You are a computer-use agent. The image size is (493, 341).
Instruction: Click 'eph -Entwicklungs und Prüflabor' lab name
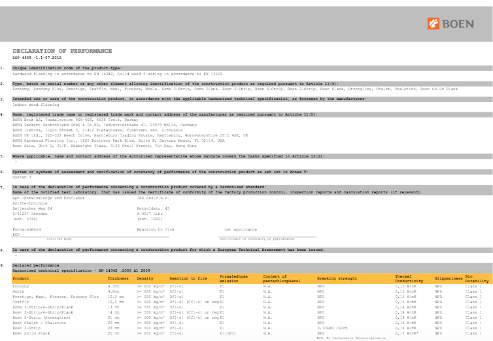pyautogui.click(x=49, y=198)
